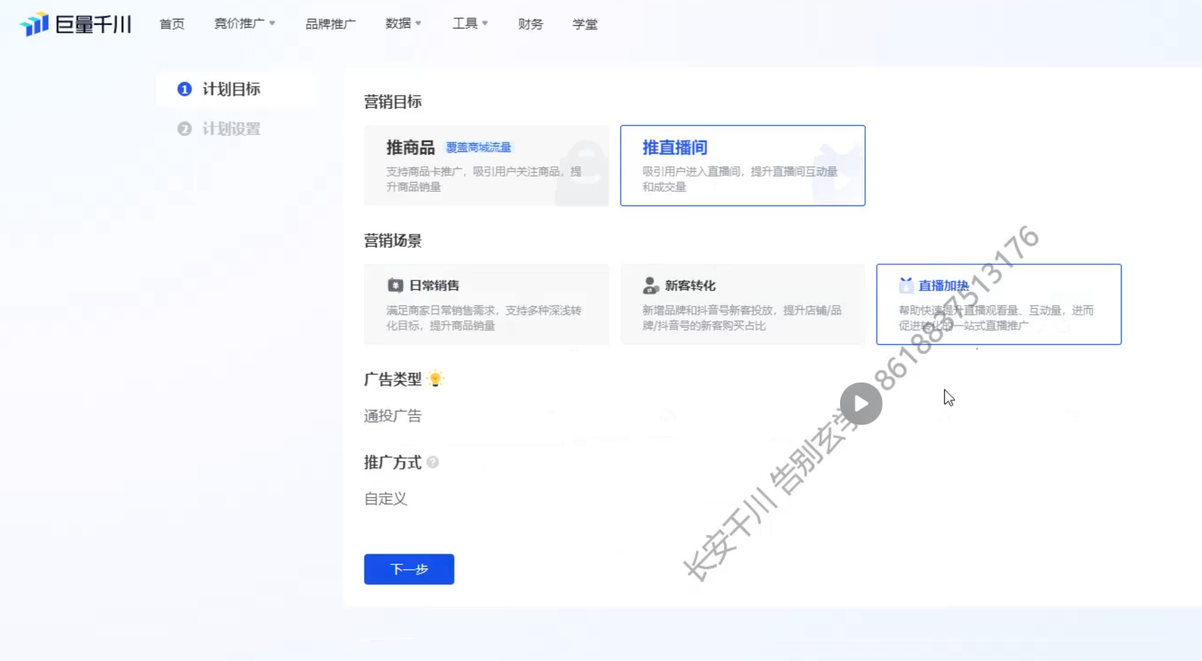Expand the 工具 dropdown menu

(469, 24)
